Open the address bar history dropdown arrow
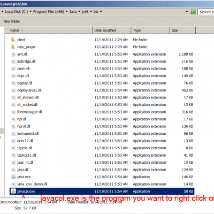The image size is (214, 214). (x=187, y=12)
